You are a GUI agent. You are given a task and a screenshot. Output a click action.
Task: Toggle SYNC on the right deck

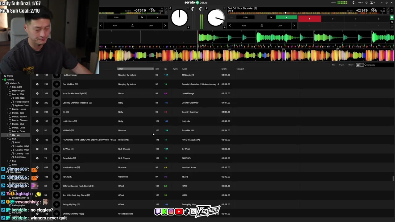(245, 17)
